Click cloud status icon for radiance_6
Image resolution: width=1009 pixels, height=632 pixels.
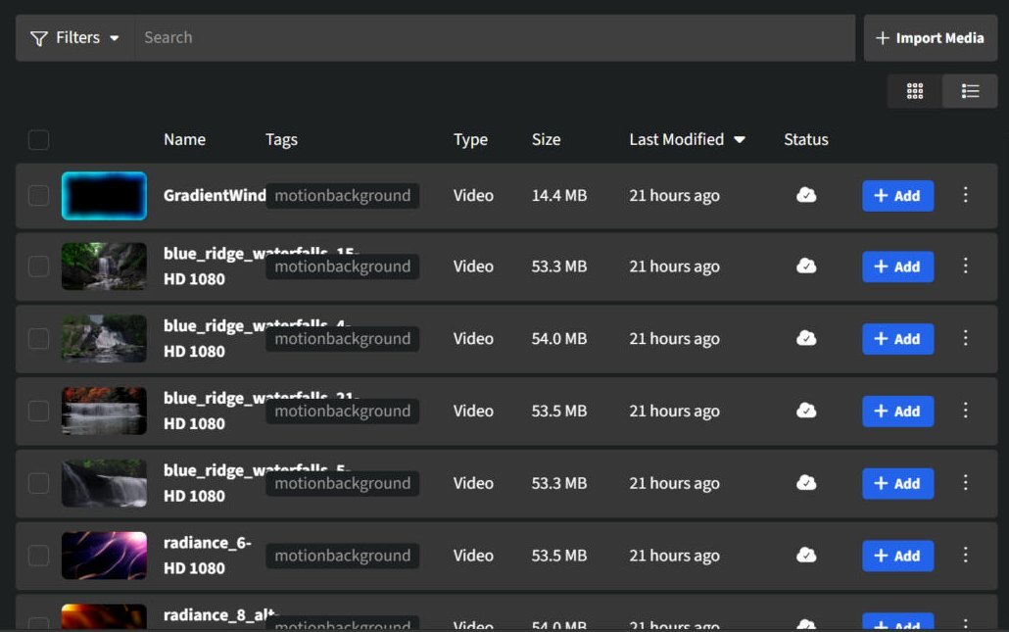click(x=805, y=555)
